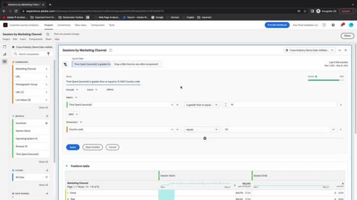Select the Time Spent quick filter chip
Screen dimensions: 357x200
pos(91,64)
